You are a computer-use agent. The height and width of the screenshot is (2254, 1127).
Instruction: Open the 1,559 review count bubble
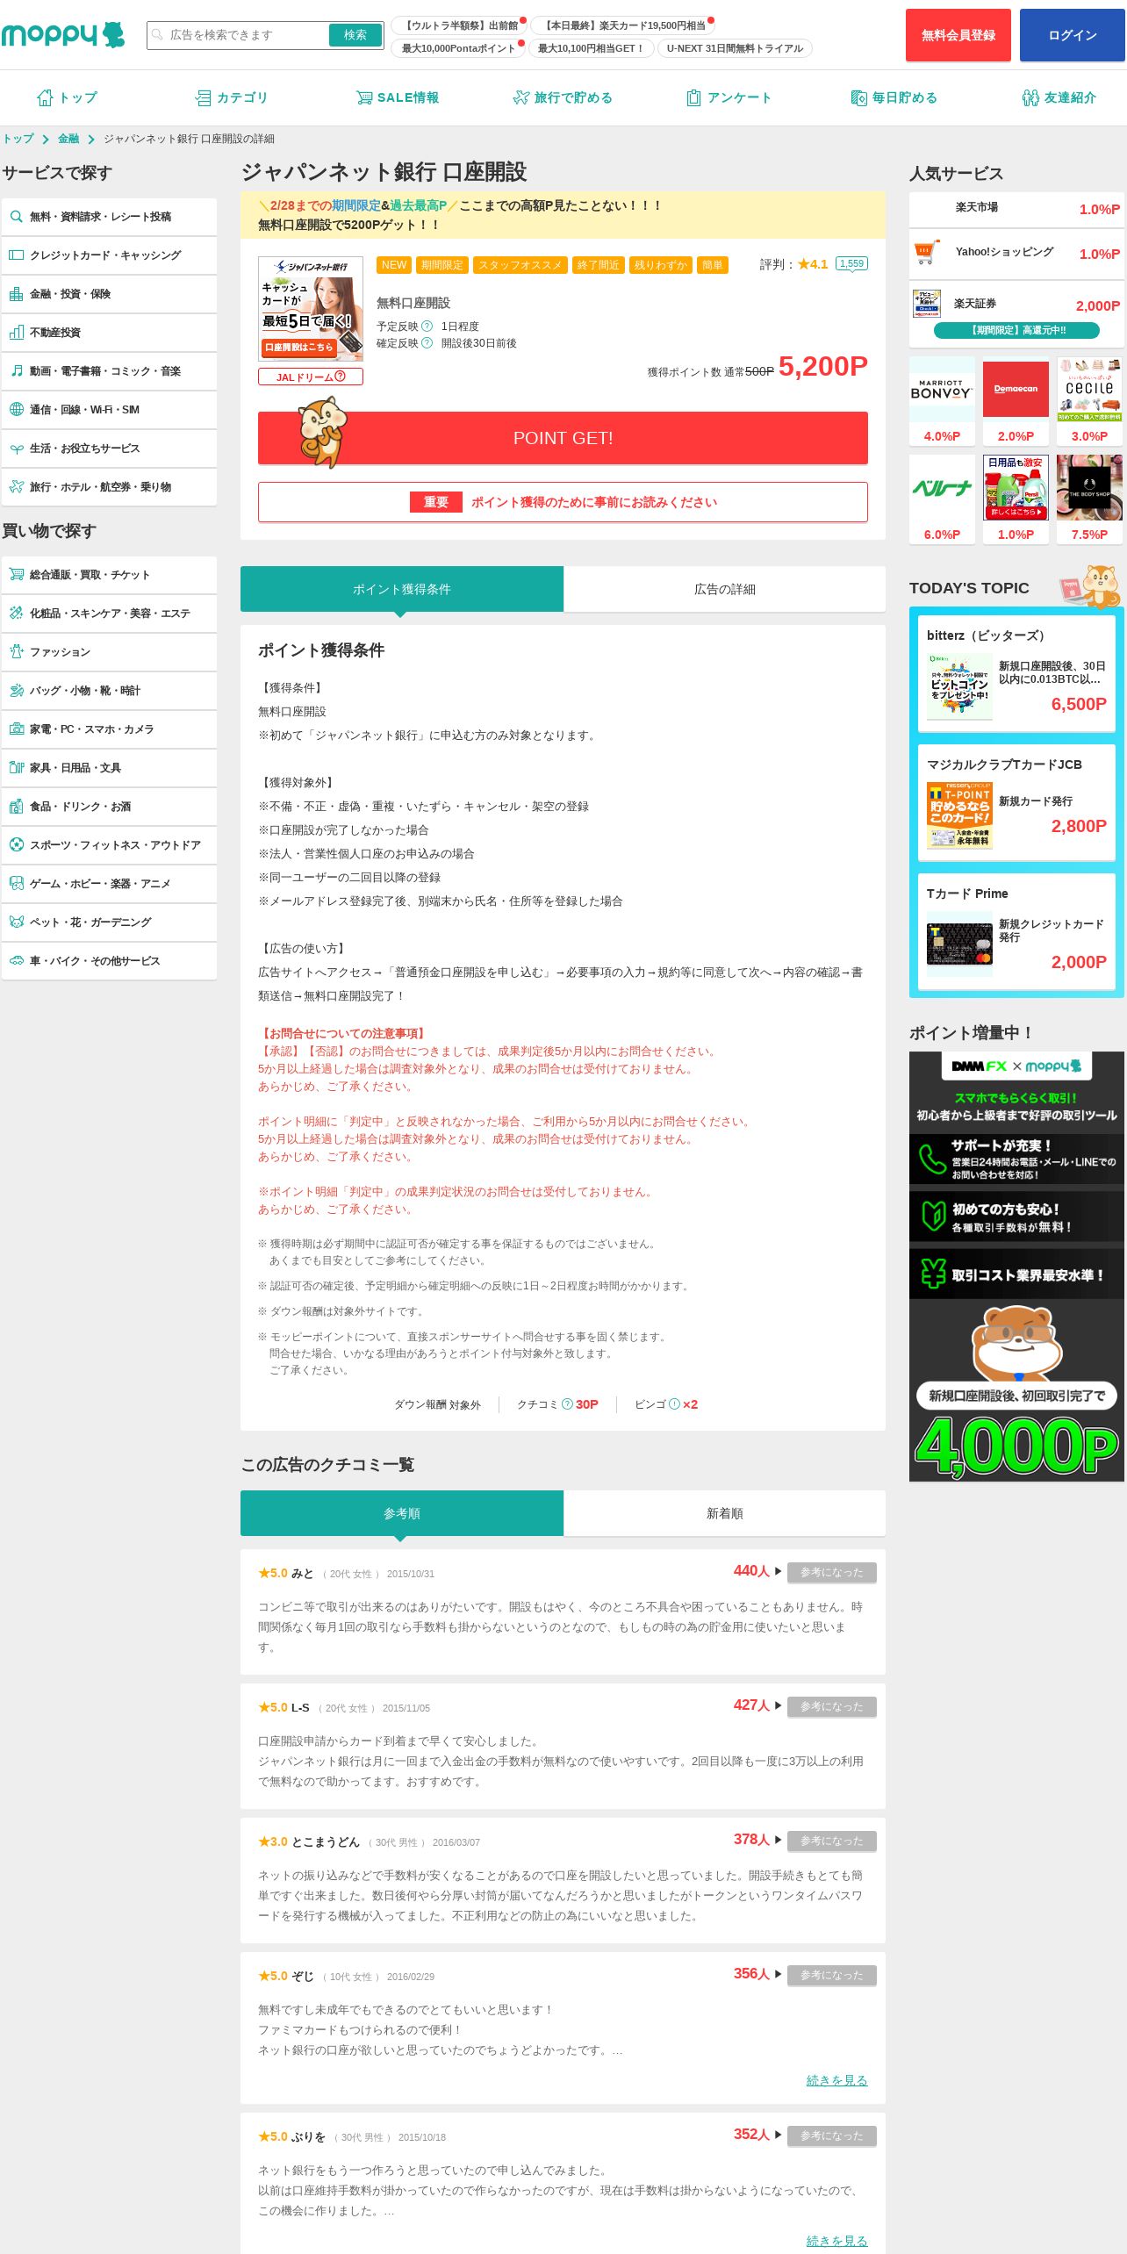click(851, 263)
